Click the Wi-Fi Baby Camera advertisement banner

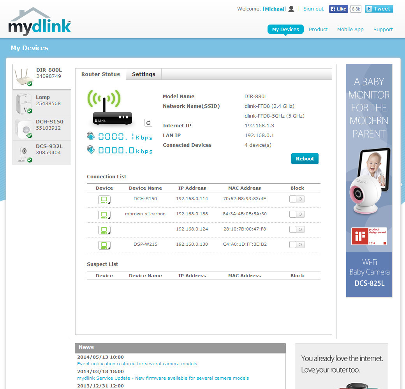click(x=369, y=181)
